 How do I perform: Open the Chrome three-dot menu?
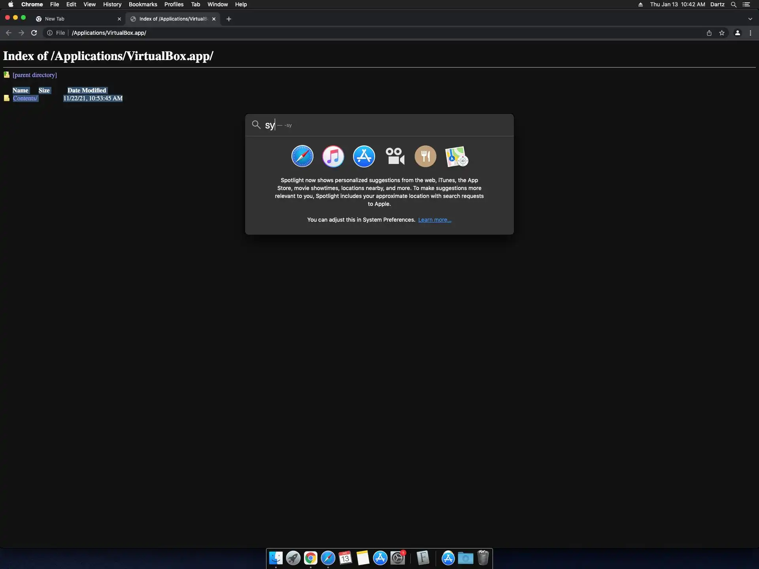(750, 33)
